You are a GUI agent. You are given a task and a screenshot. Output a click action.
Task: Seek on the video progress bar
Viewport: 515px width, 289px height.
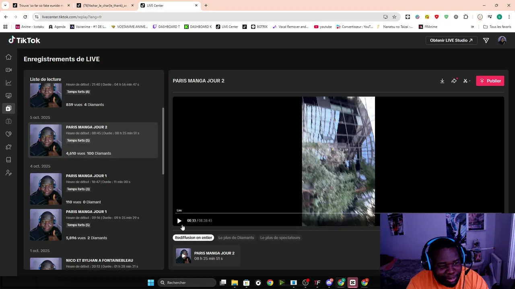click(x=338, y=214)
